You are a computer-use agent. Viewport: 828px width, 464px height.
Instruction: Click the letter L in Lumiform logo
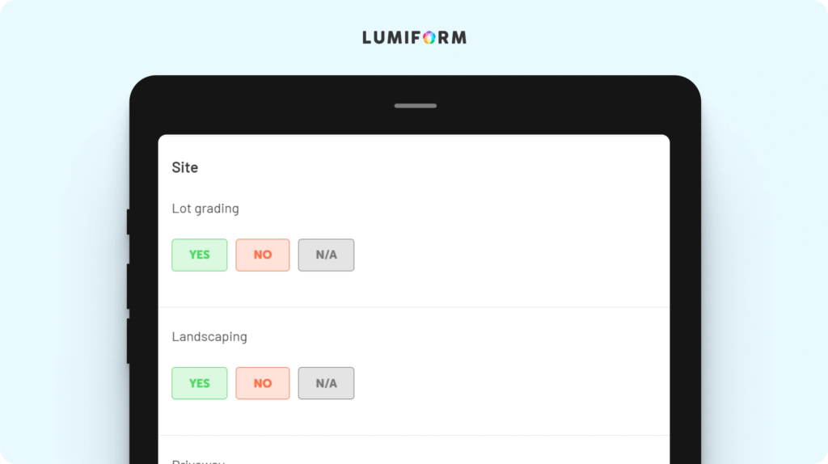pyautogui.click(x=367, y=37)
